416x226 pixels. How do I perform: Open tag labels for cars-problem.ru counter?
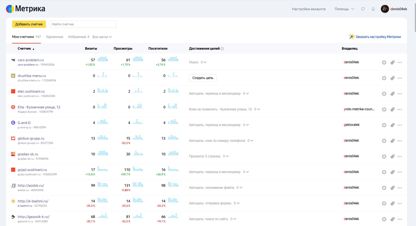[x=393, y=62]
